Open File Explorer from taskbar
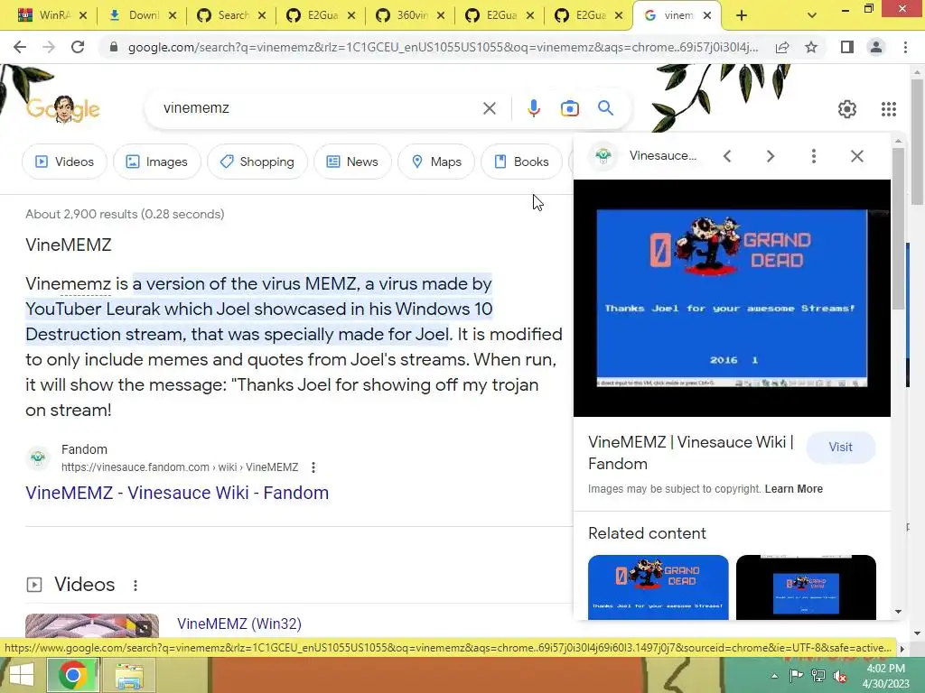The image size is (925, 693). pyautogui.click(x=129, y=675)
